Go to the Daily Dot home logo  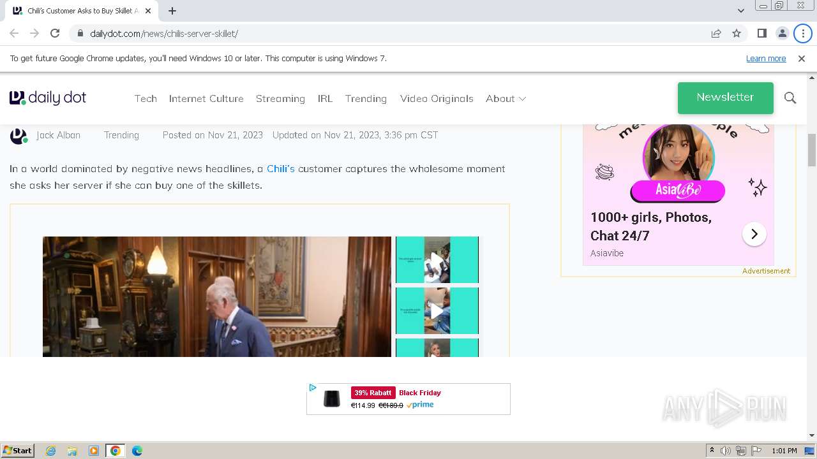click(48, 98)
